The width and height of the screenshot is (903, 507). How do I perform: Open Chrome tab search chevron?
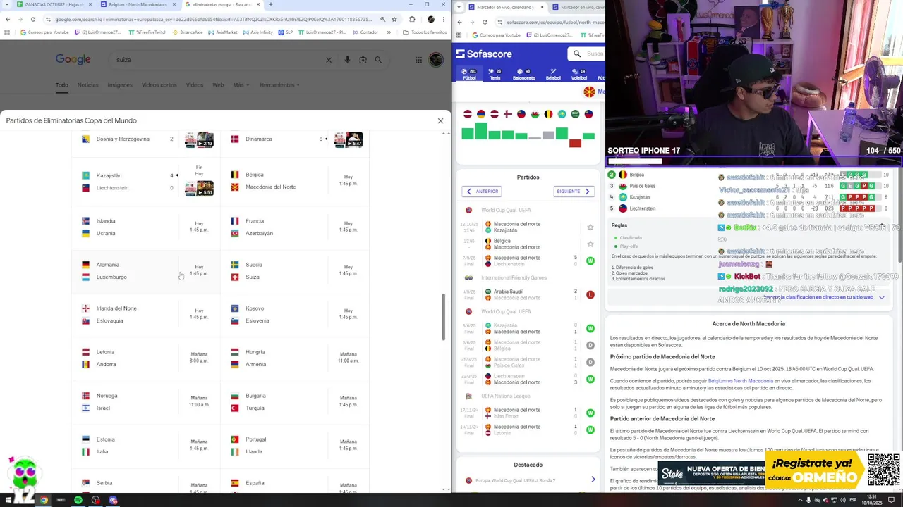pyautogui.click(x=6, y=4)
